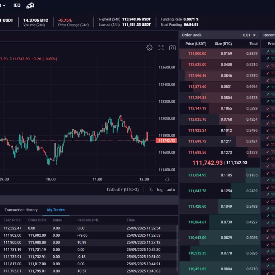This screenshot has width=275, height=275.
Task: Toggle percent scale on chart
Action: click(x=150, y=189)
